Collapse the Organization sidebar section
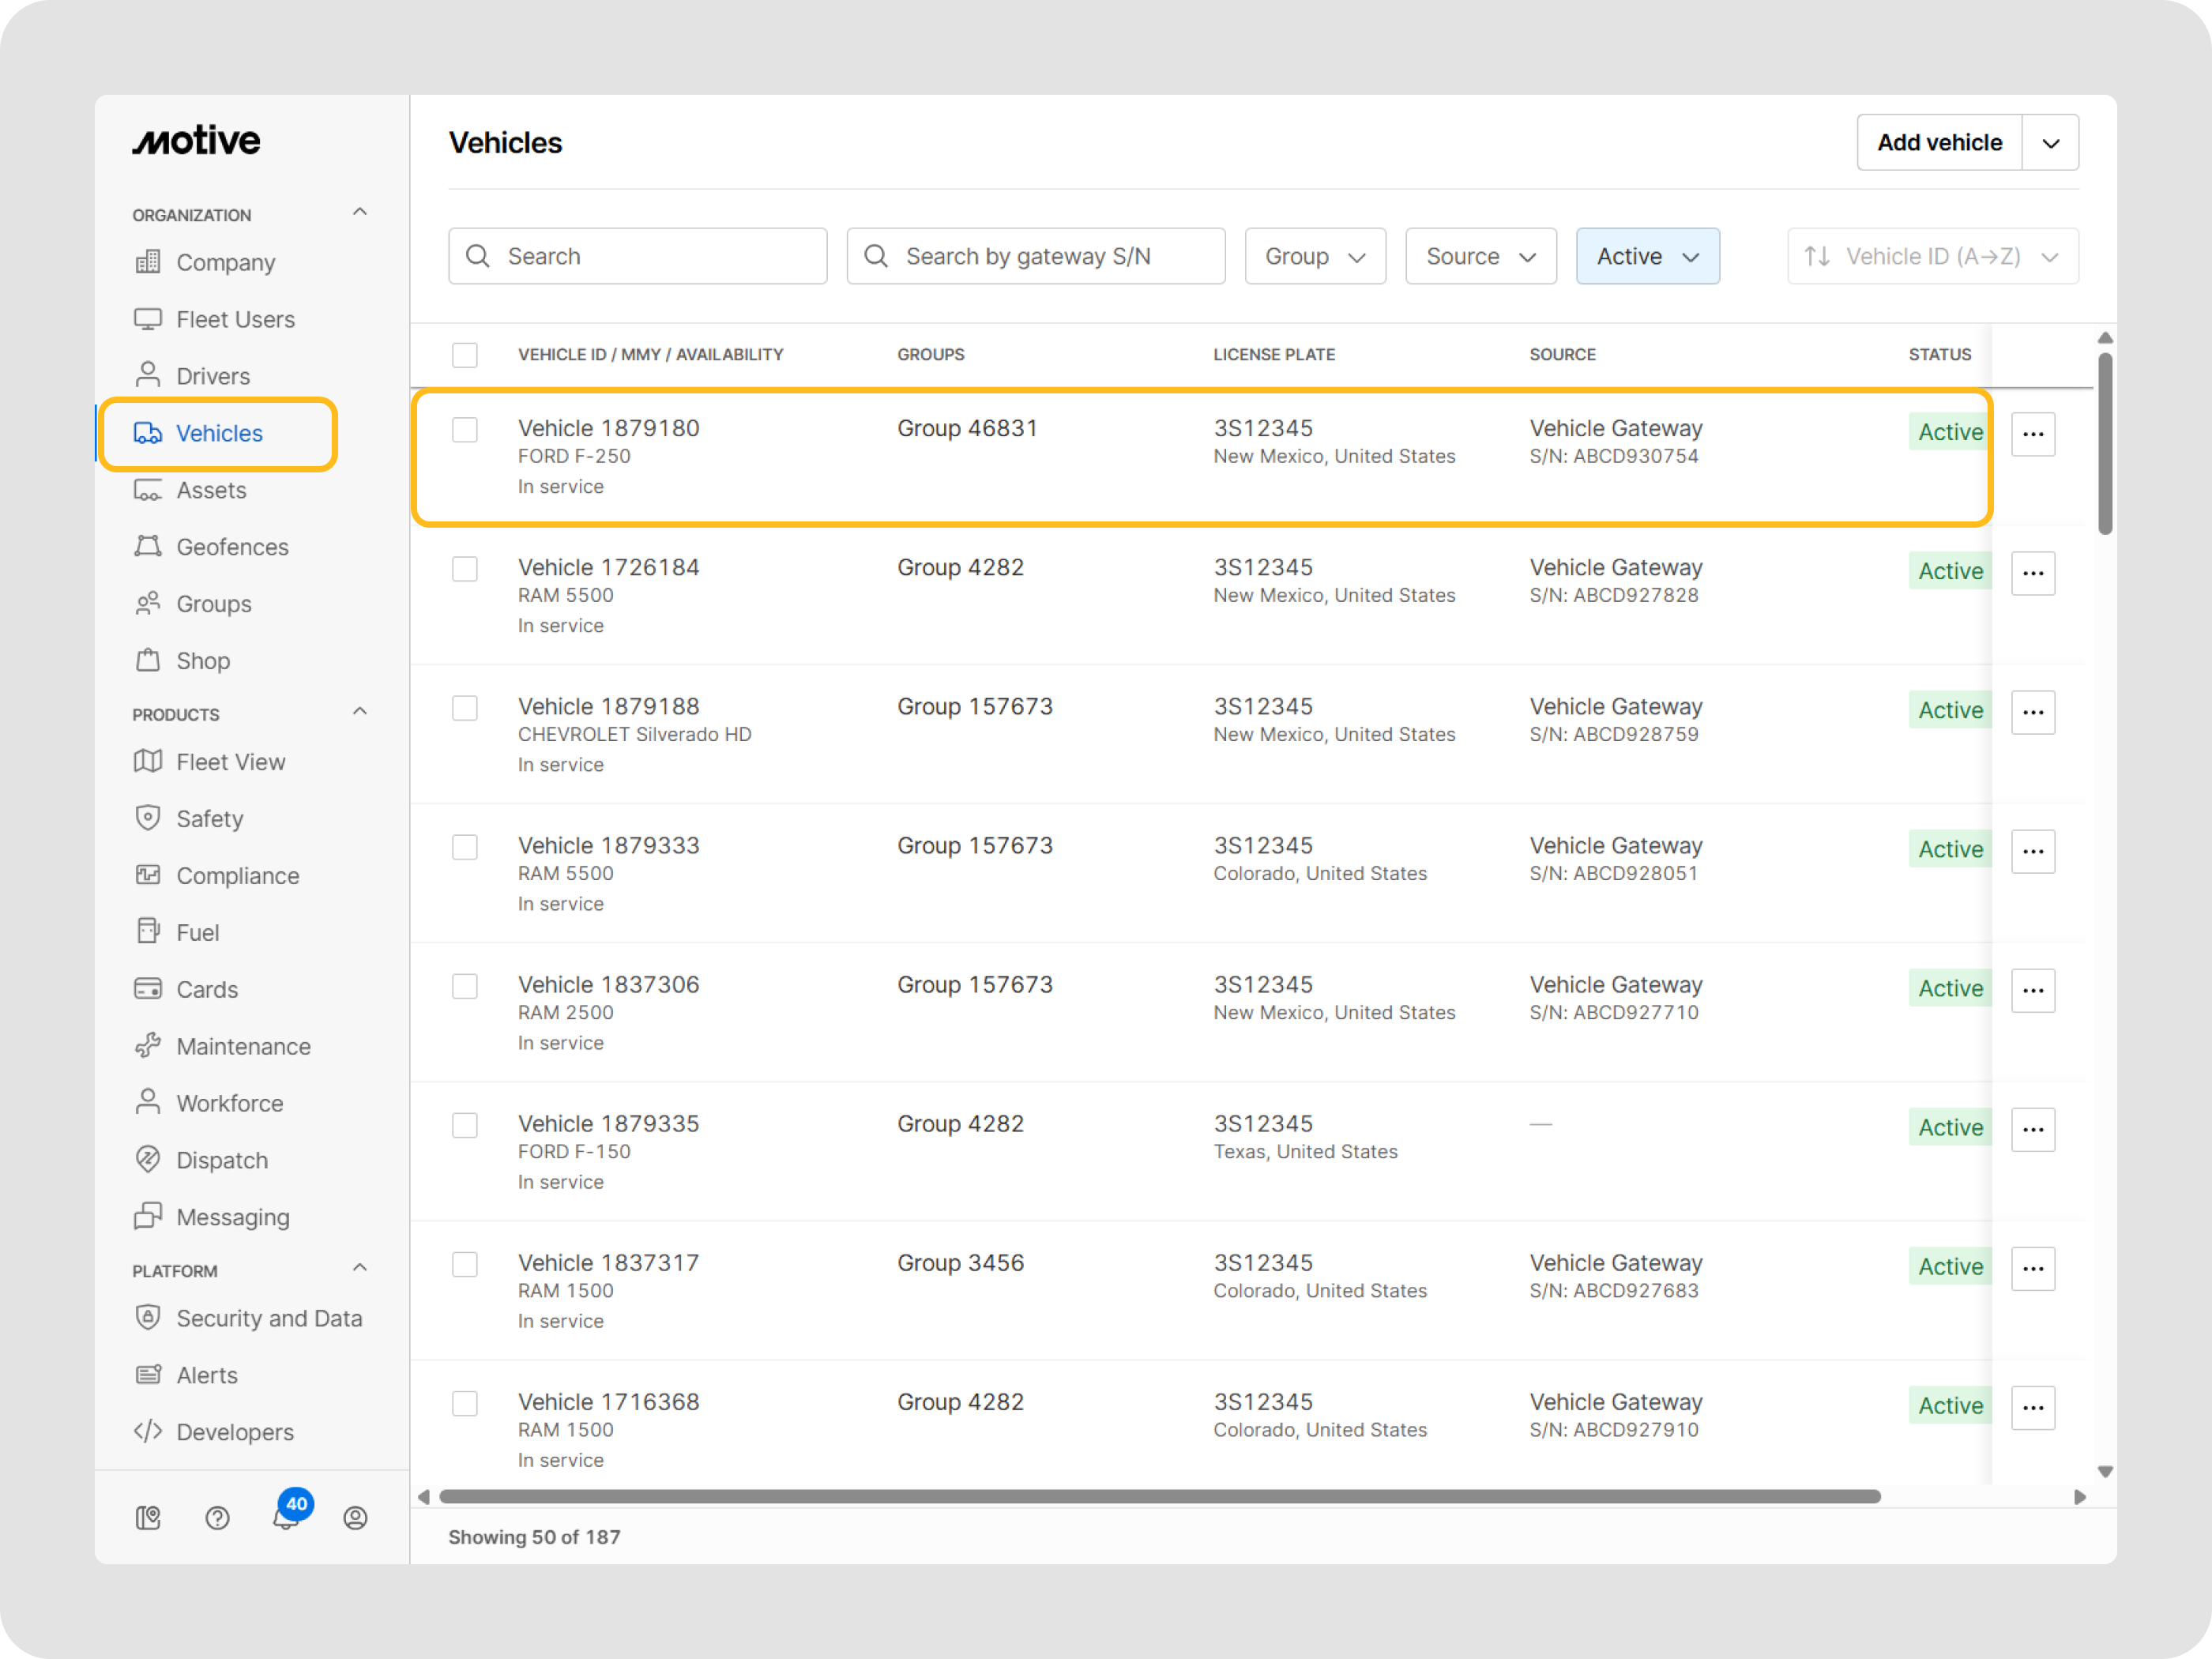This screenshot has width=2212, height=1659. pyautogui.click(x=360, y=213)
